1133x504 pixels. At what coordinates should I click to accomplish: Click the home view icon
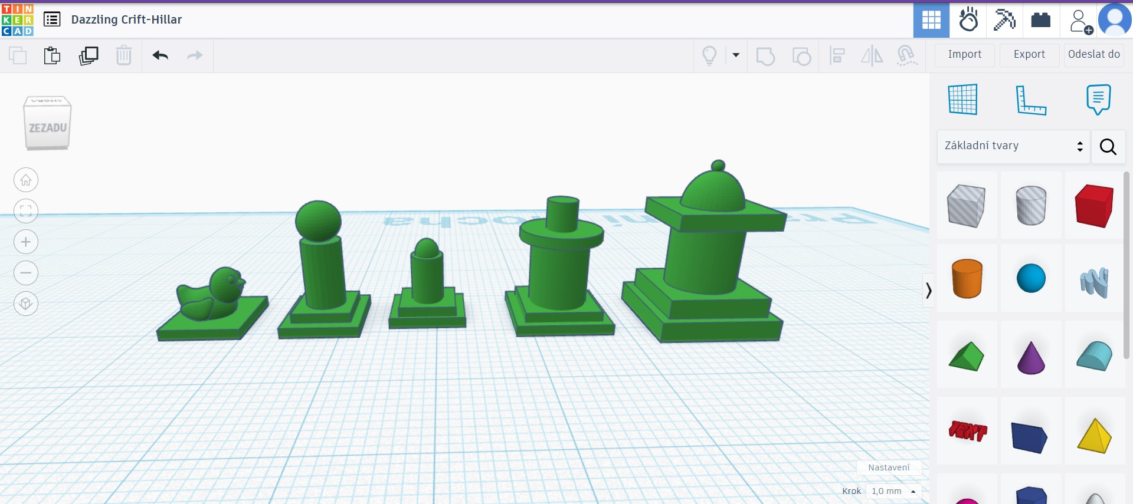[26, 180]
